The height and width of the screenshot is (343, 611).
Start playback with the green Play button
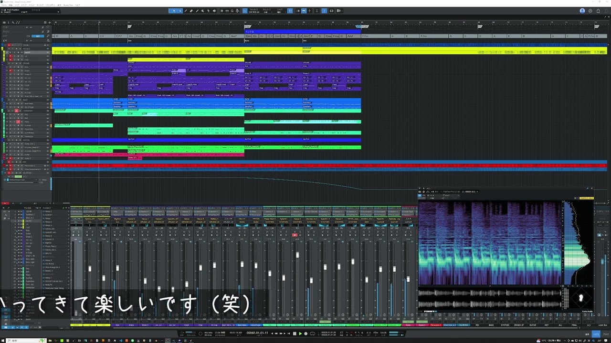click(300, 333)
